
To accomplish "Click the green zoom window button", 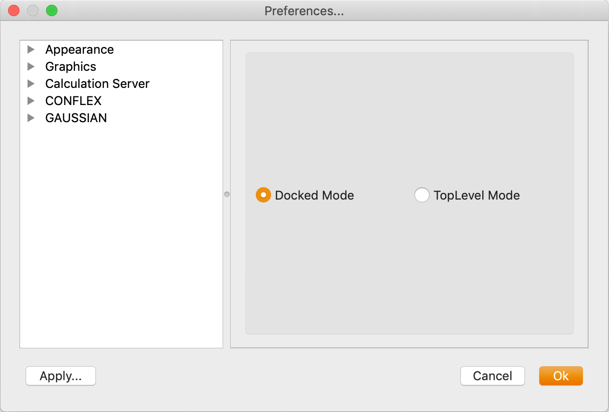I will pos(52,10).
